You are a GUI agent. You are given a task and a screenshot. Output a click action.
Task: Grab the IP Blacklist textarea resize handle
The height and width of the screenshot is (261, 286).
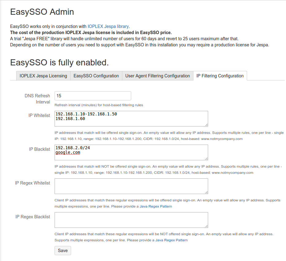[x=207, y=158]
